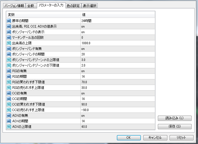Edit the 出来高の上限 value 1000.0
The image size is (198, 144).
[x=118, y=43]
